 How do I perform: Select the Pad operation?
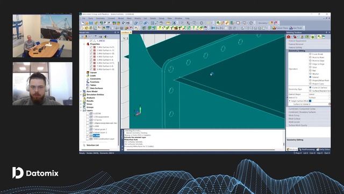point(310,71)
